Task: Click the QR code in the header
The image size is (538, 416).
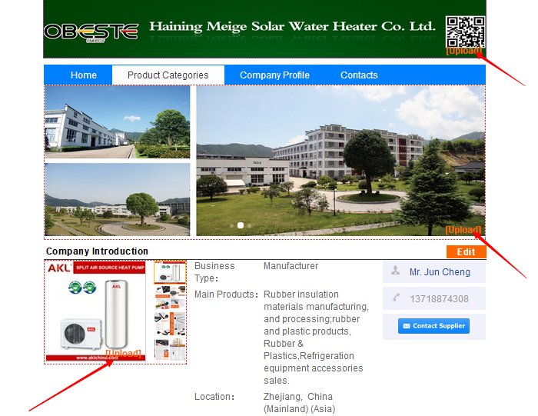Action: [x=465, y=32]
